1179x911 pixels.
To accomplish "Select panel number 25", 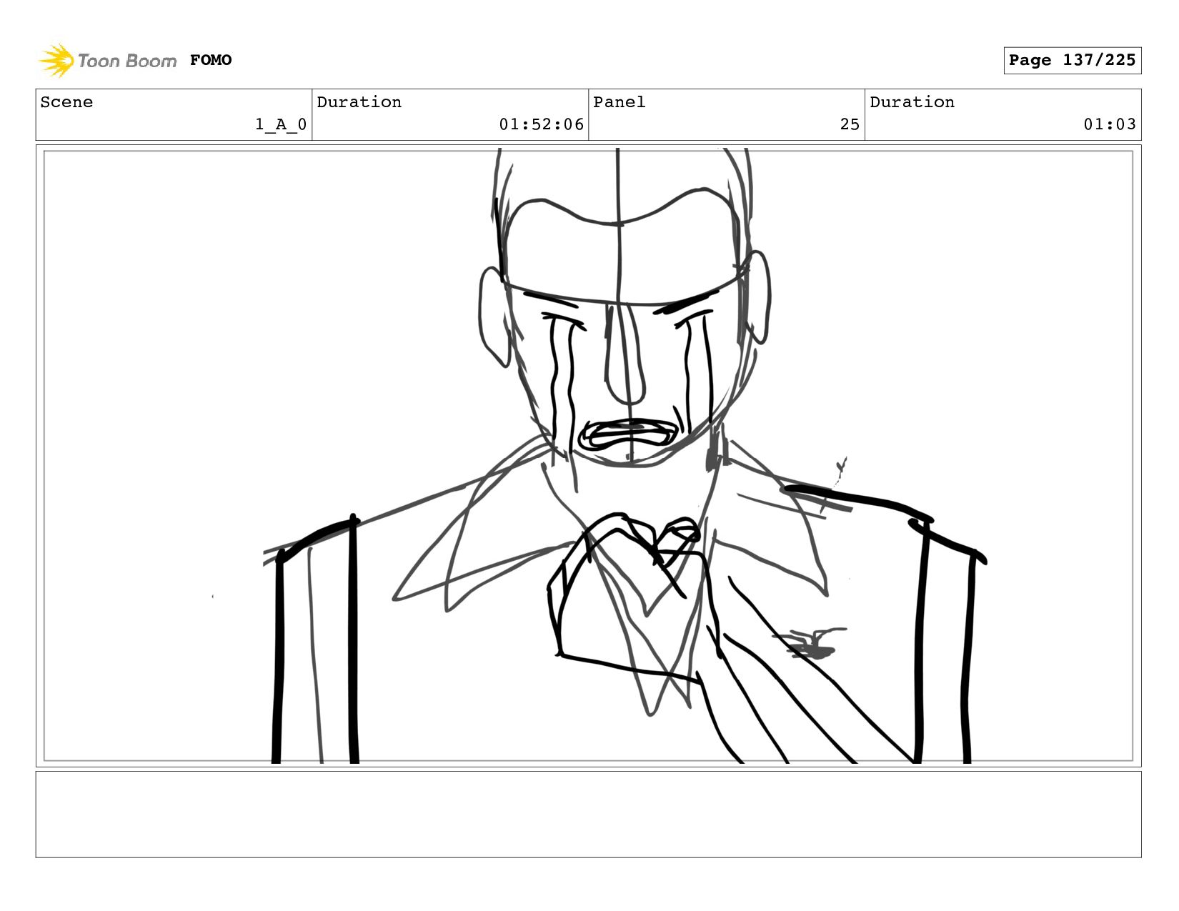I will [850, 124].
